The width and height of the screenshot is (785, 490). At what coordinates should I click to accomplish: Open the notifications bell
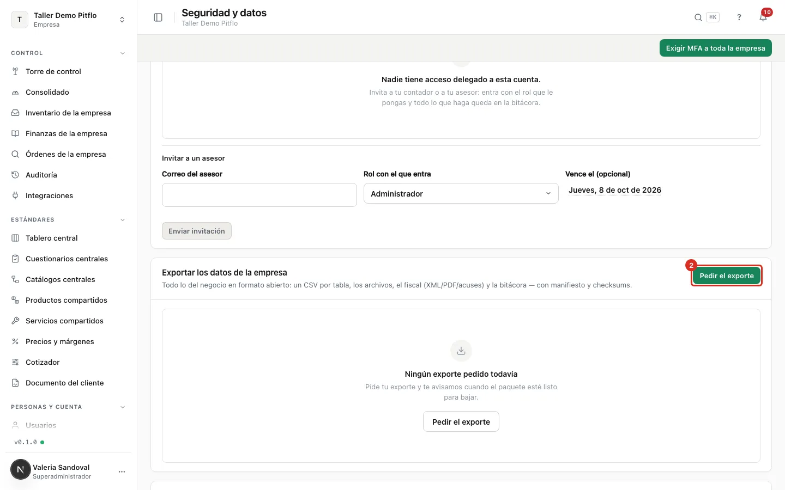(x=763, y=17)
